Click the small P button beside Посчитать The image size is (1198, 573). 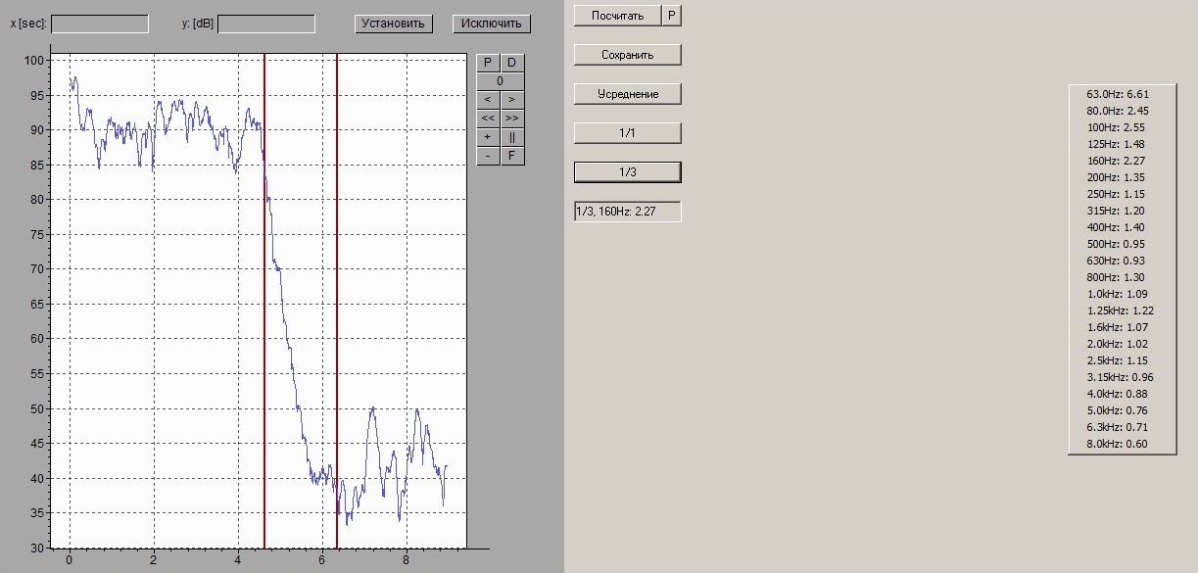[x=671, y=16]
